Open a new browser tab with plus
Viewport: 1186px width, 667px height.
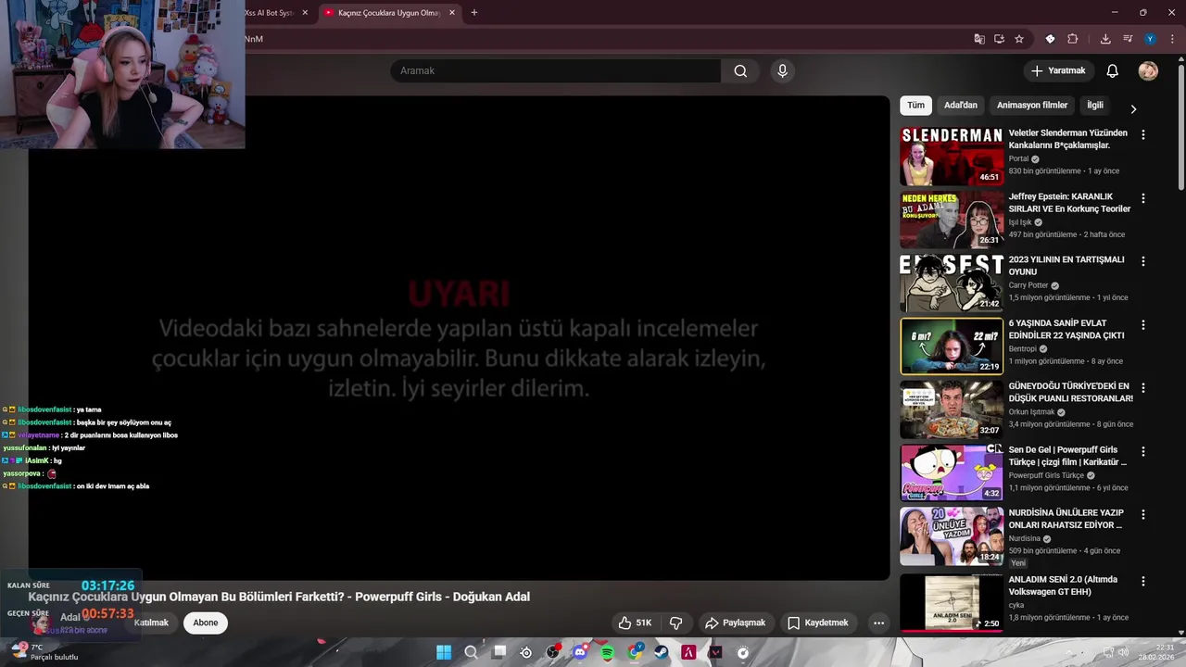pyautogui.click(x=474, y=13)
